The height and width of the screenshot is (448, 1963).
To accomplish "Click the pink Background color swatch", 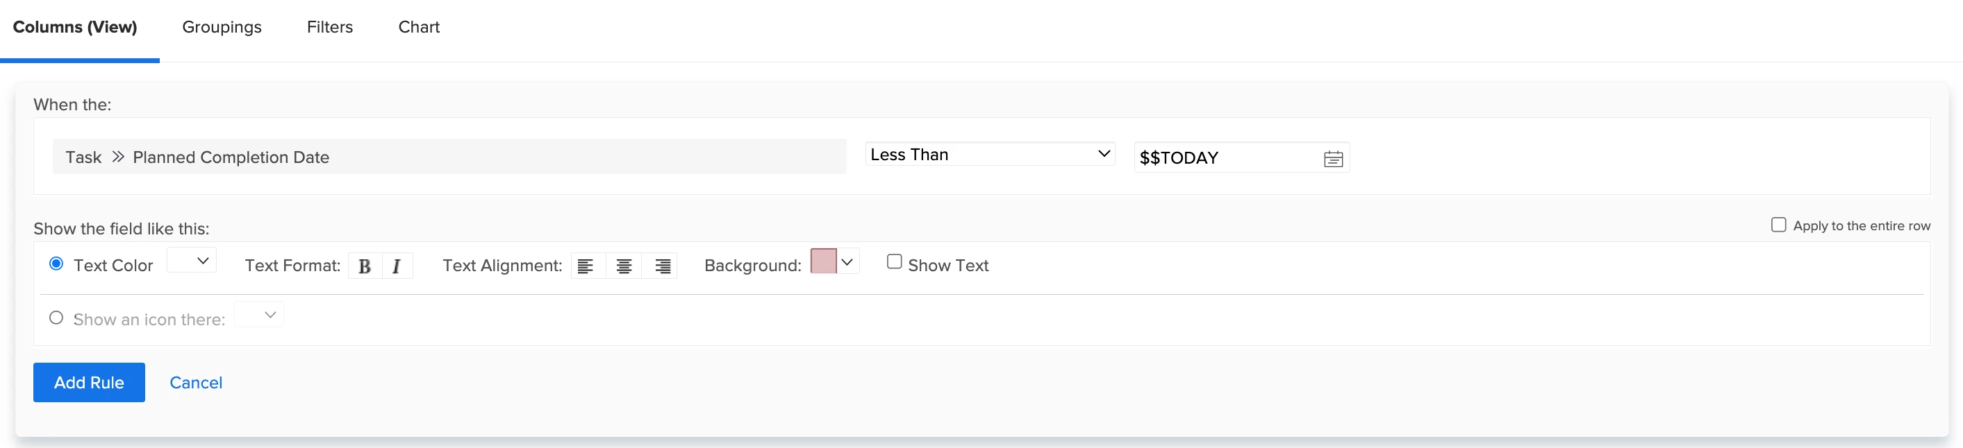I will point(823,261).
